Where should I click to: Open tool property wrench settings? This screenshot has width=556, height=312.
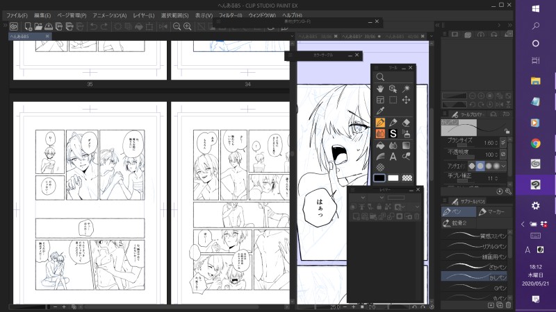pyautogui.click(x=508, y=191)
